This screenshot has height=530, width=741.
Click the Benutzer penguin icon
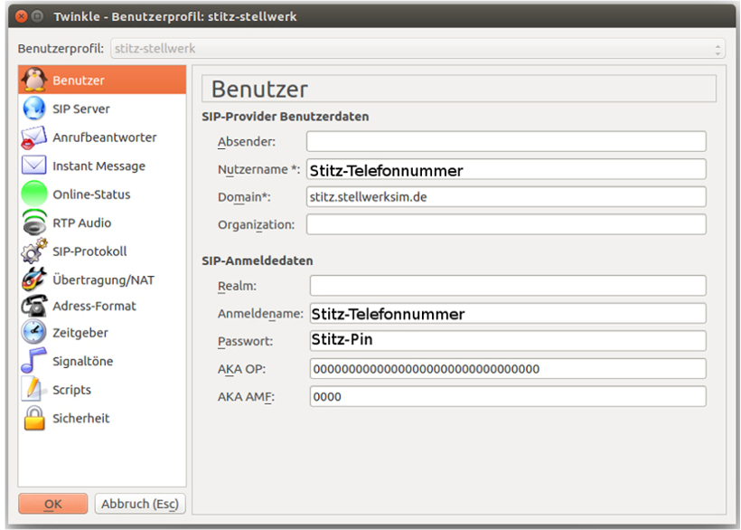click(34, 80)
